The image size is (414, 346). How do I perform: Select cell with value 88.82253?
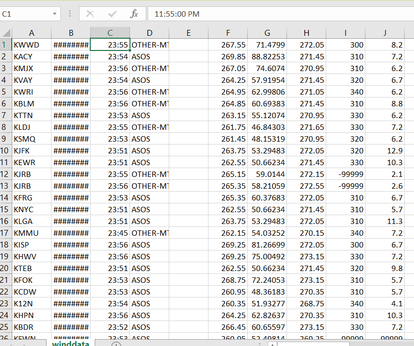tap(267, 57)
